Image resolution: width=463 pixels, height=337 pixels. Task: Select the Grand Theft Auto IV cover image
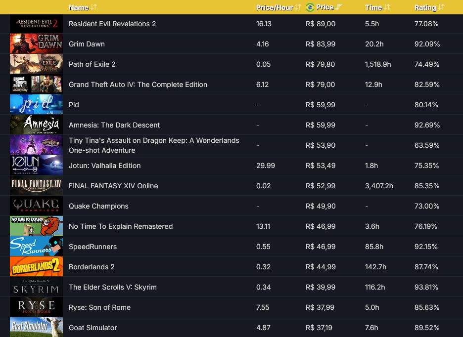pos(36,84)
